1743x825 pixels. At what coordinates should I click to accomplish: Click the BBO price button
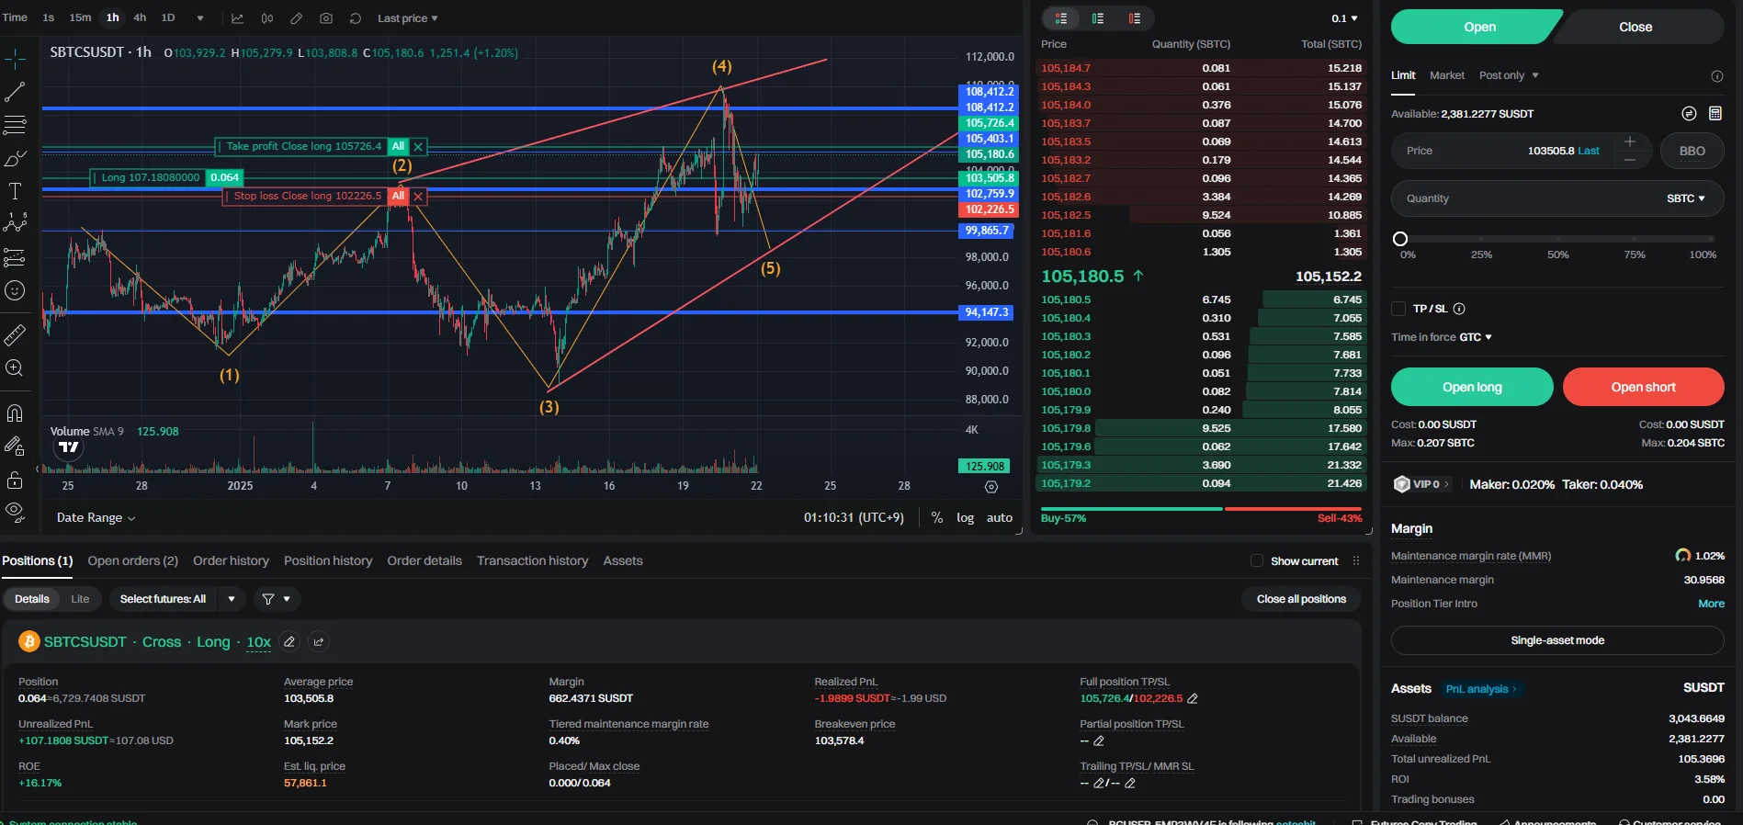[x=1692, y=151]
